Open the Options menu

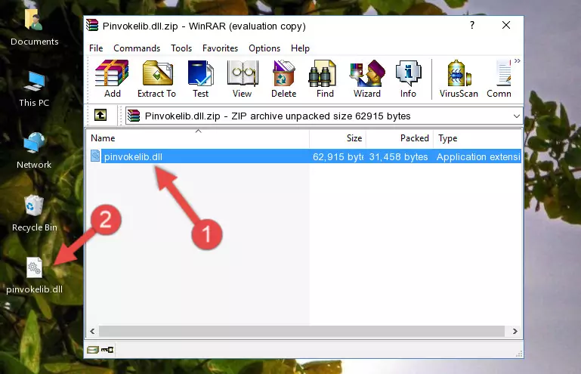pos(264,48)
